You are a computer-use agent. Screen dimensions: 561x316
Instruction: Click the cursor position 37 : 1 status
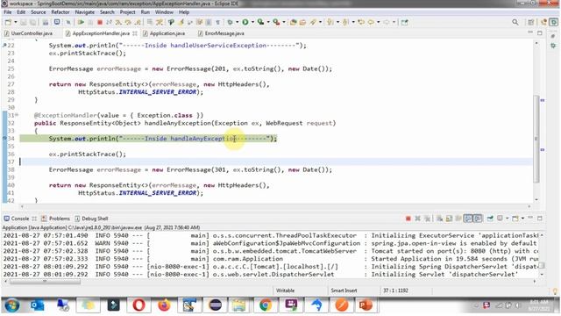[x=395, y=291]
